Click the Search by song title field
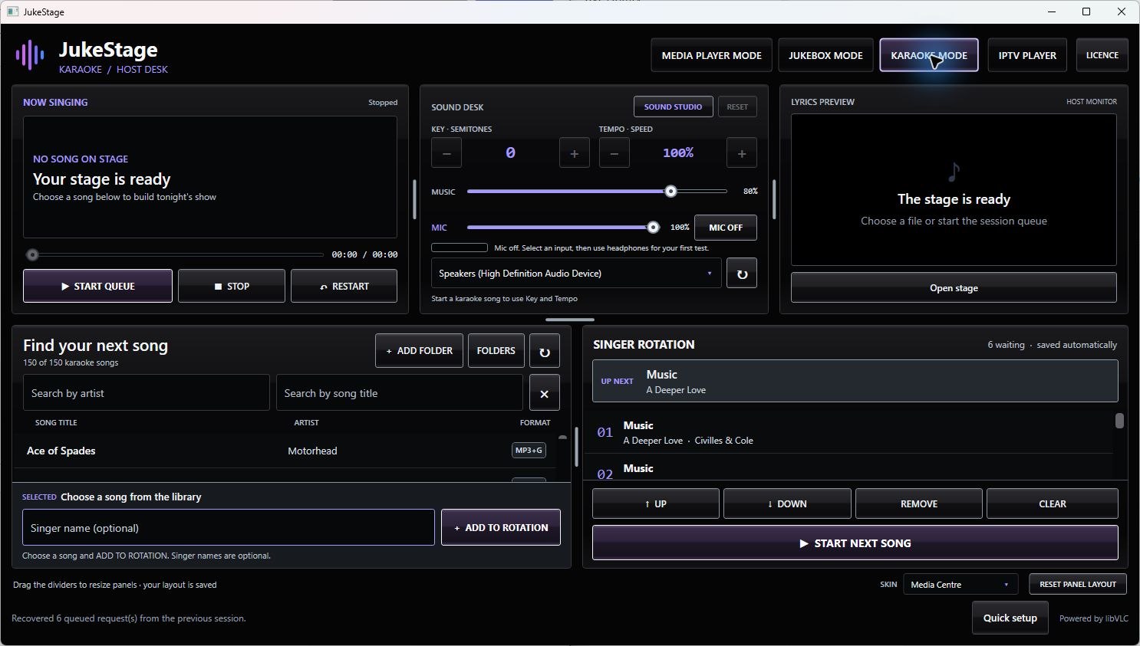The height and width of the screenshot is (646, 1140). [x=400, y=393]
